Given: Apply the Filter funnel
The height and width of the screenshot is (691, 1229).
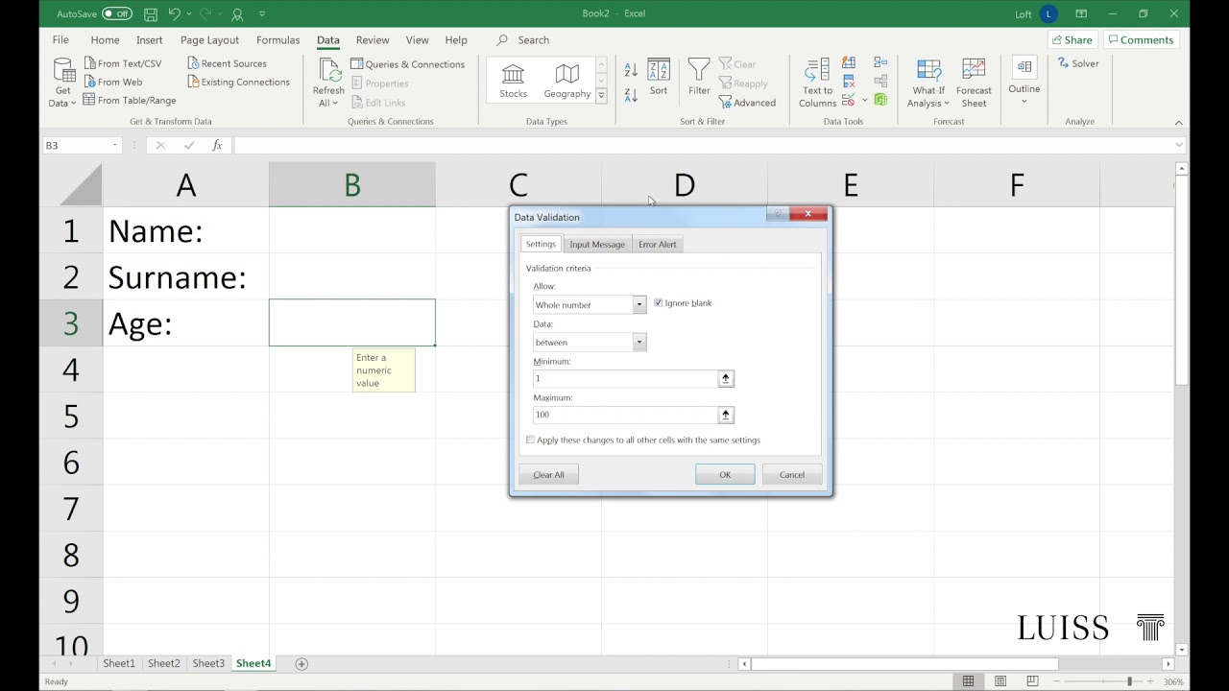Looking at the screenshot, I should click(699, 77).
